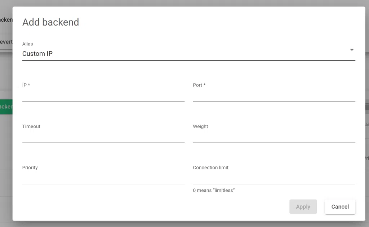Click the "Port *" label text

pos(199,85)
